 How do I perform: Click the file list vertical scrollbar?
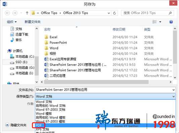point(175,47)
